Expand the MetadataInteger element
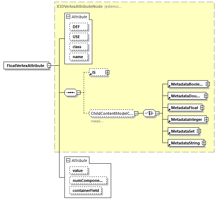Screen dimensions: 218x204 (x=206, y=119)
